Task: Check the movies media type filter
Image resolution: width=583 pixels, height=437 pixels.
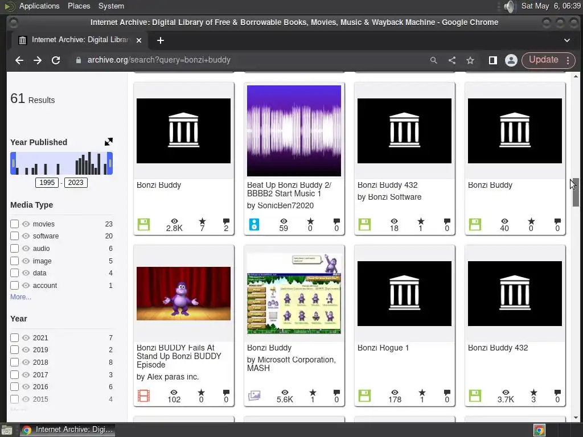Action: point(14,224)
